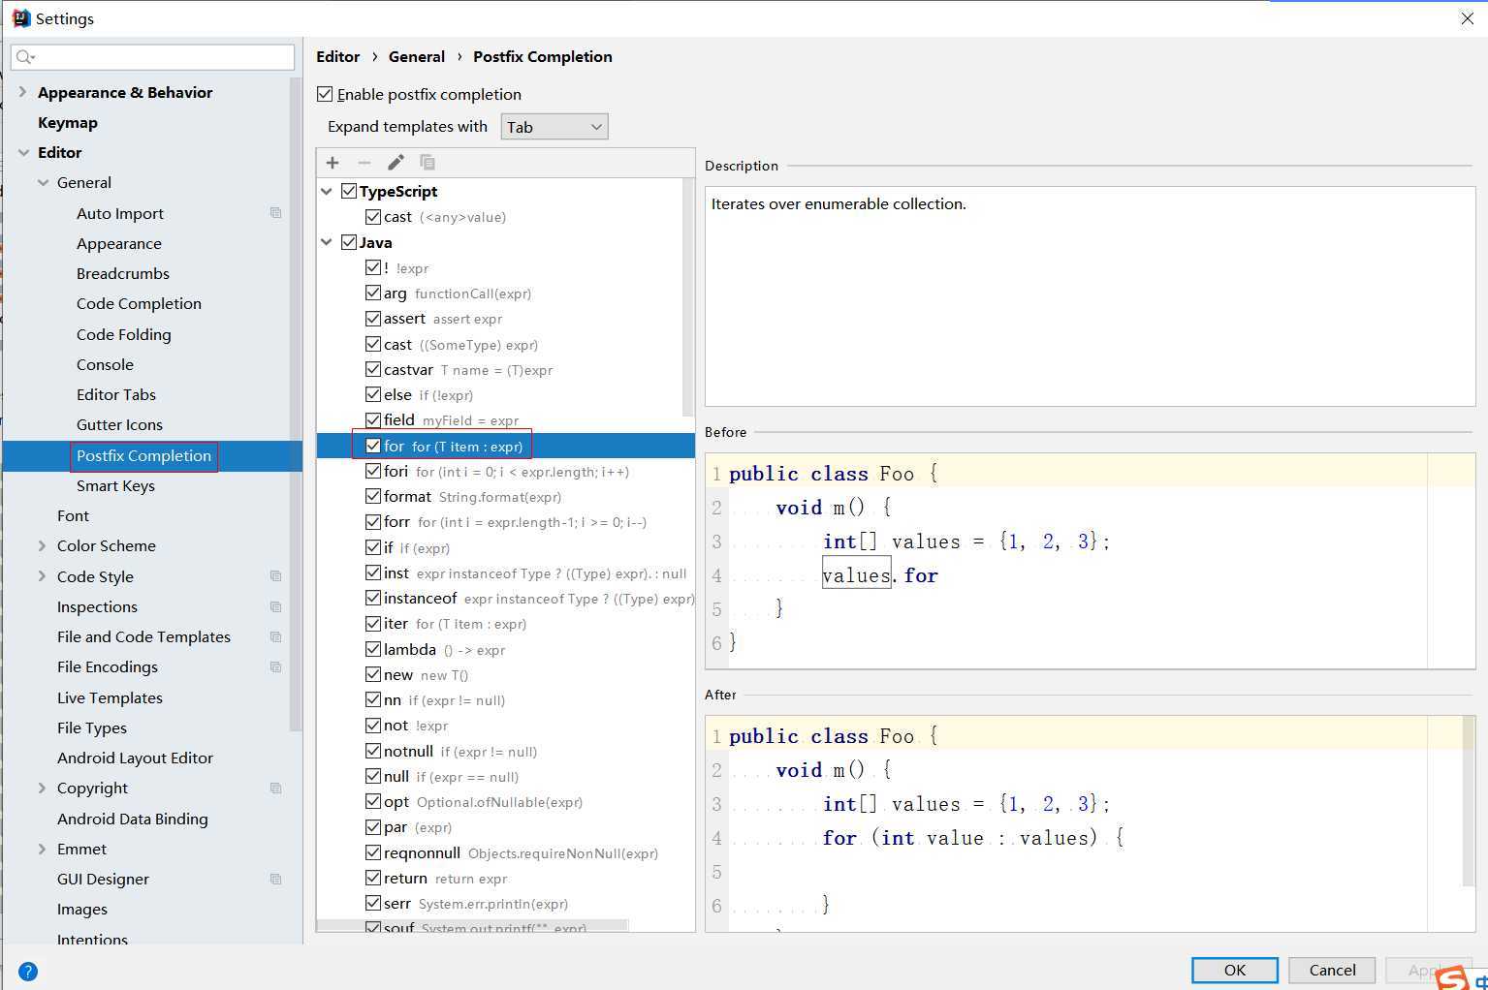The image size is (1488, 990).
Task: Uncheck the 'notnull' template checkbox
Action: (373, 751)
